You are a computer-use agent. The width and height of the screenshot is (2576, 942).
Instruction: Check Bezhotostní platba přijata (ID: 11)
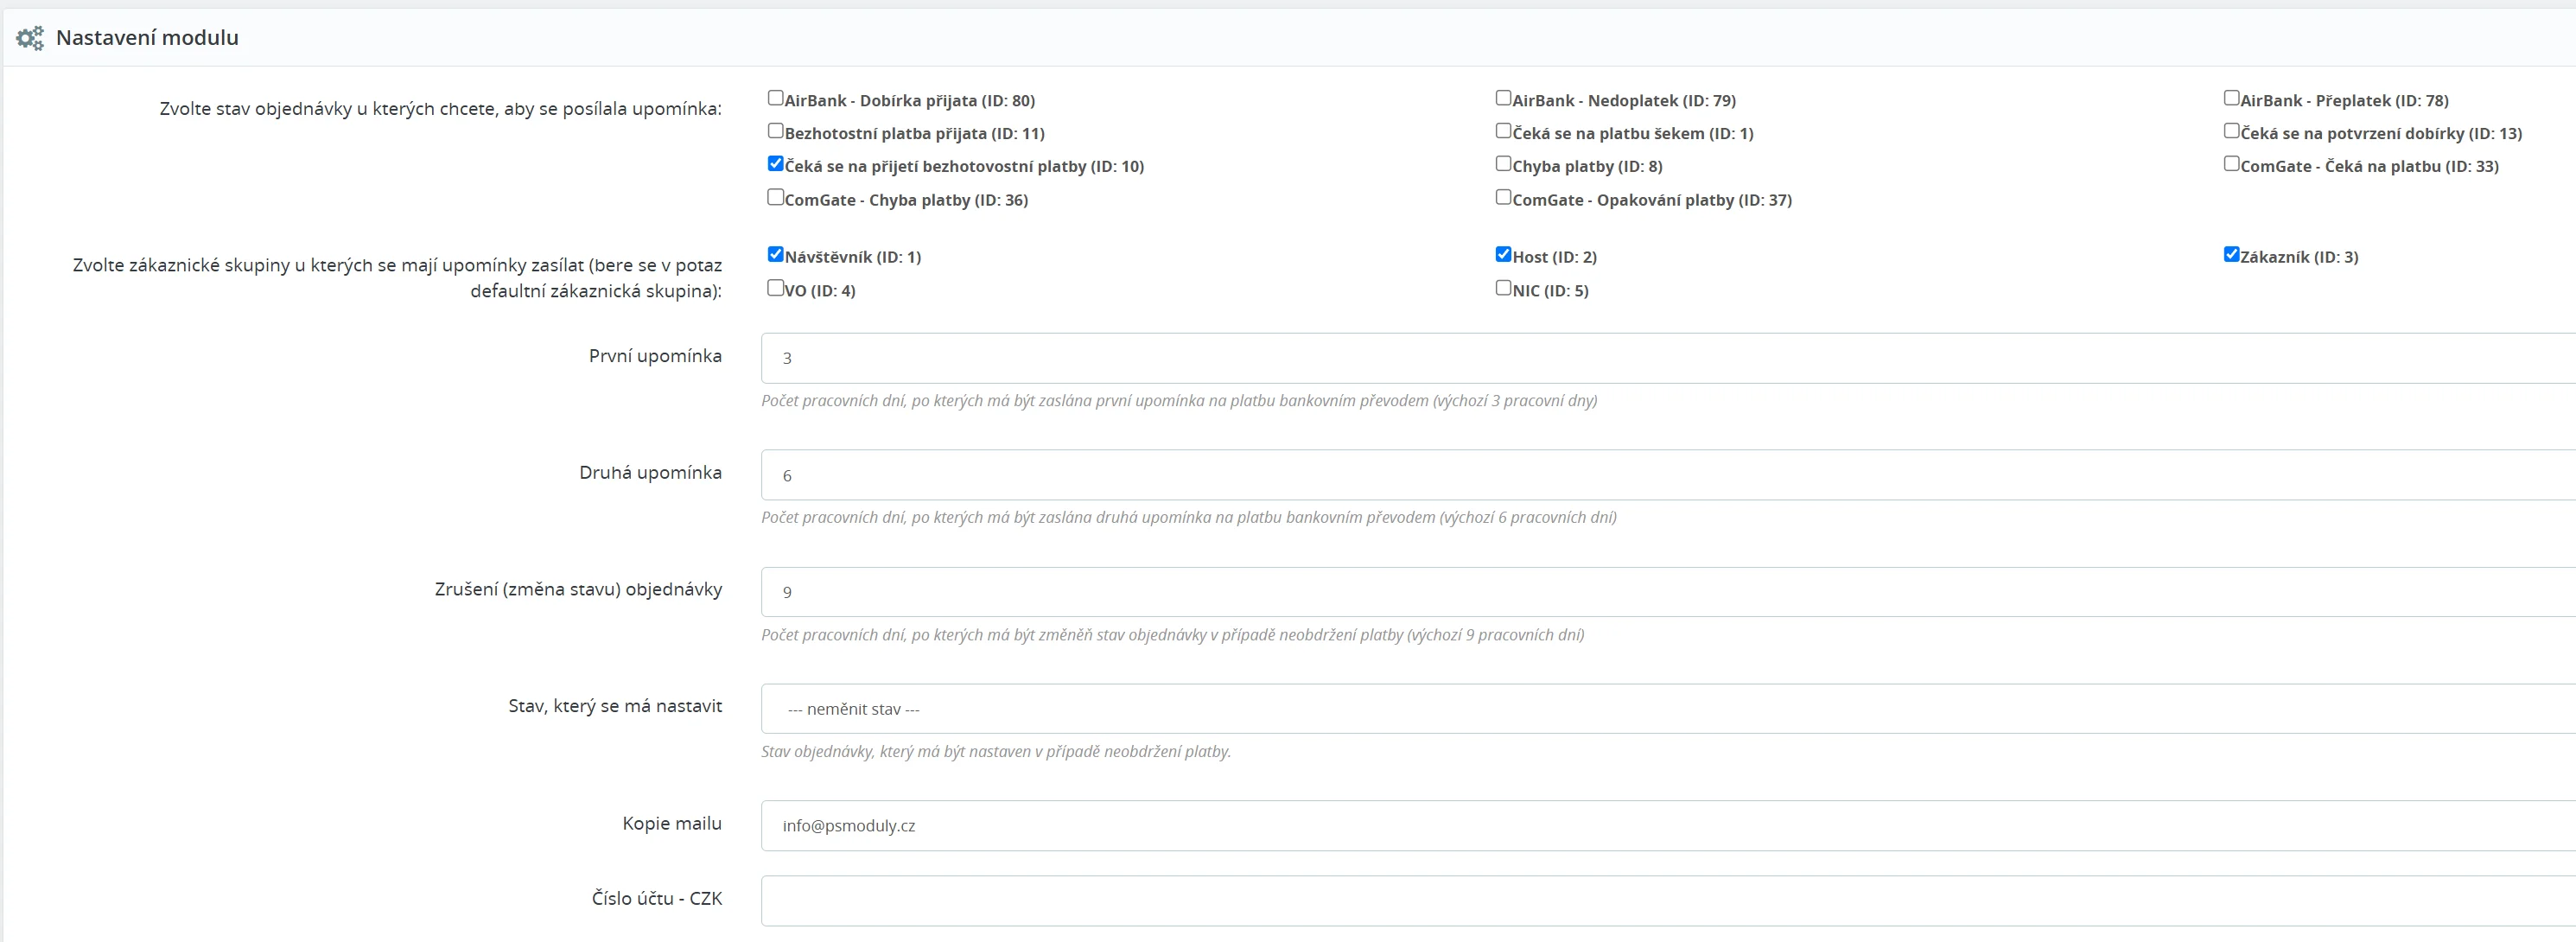pos(775,131)
